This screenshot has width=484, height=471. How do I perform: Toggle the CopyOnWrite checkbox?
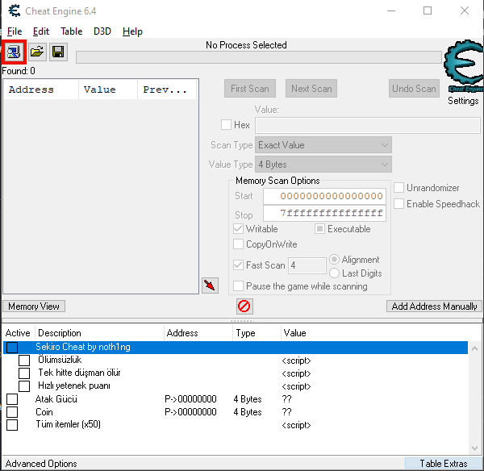pyautogui.click(x=238, y=244)
